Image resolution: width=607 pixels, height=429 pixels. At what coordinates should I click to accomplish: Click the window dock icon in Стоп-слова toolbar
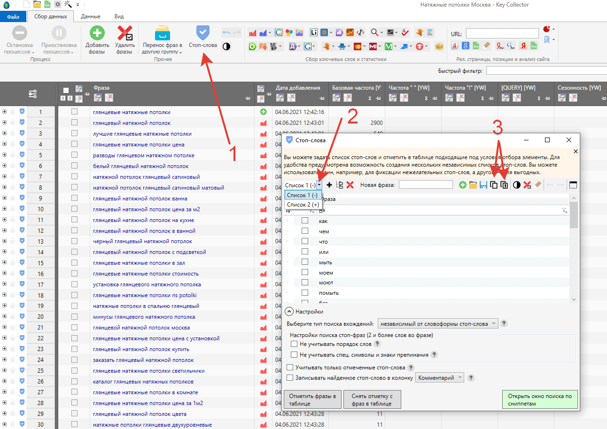(573, 185)
